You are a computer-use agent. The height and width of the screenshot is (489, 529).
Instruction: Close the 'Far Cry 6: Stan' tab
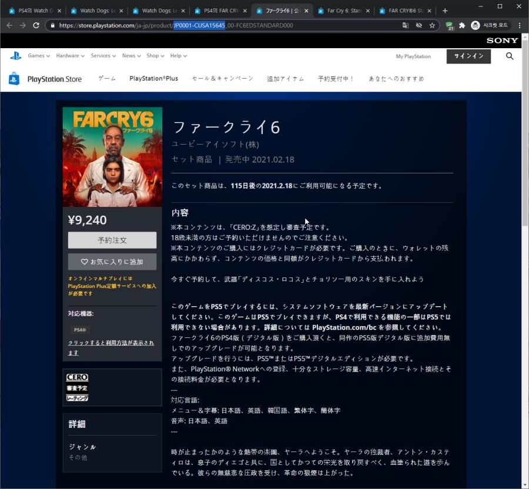368,11
